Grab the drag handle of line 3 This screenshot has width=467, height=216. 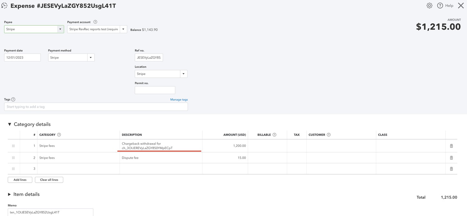(x=13, y=169)
